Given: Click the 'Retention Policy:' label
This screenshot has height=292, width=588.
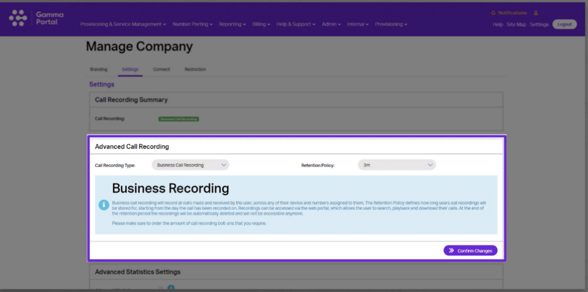Looking at the screenshot, I should 318,165.
